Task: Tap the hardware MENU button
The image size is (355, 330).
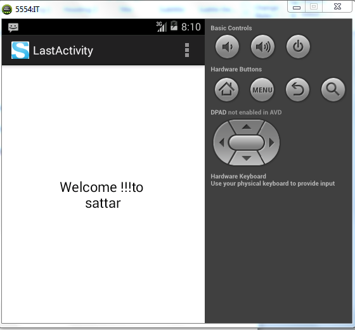Action: tap(262, 89)
